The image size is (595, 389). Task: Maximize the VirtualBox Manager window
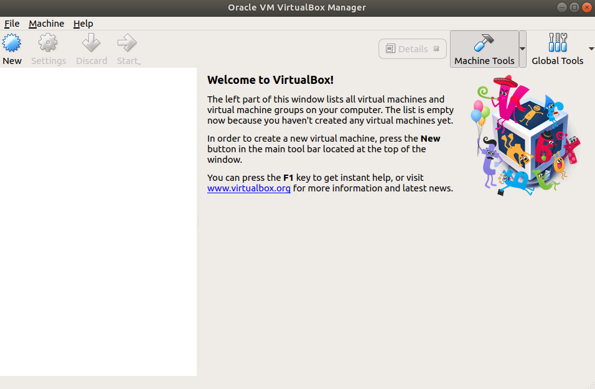(574, 7)
